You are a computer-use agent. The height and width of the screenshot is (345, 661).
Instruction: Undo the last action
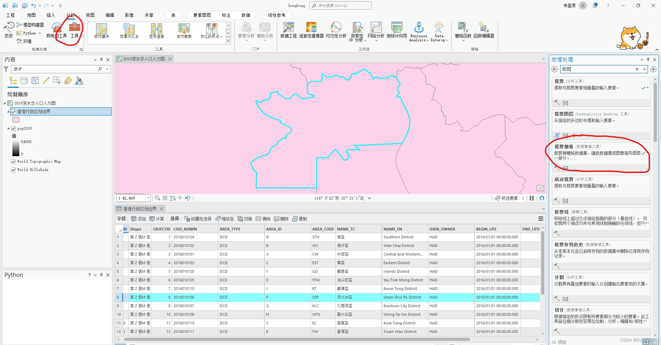tap(33, 6)
